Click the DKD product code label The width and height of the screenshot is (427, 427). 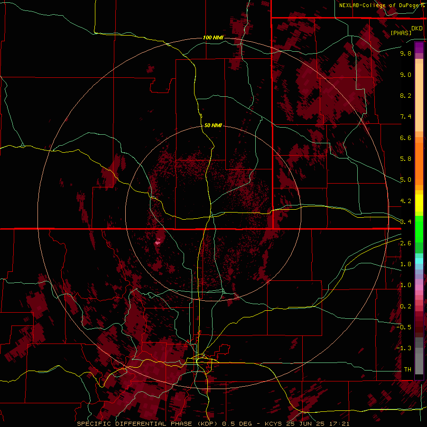(x=417, y=28)
